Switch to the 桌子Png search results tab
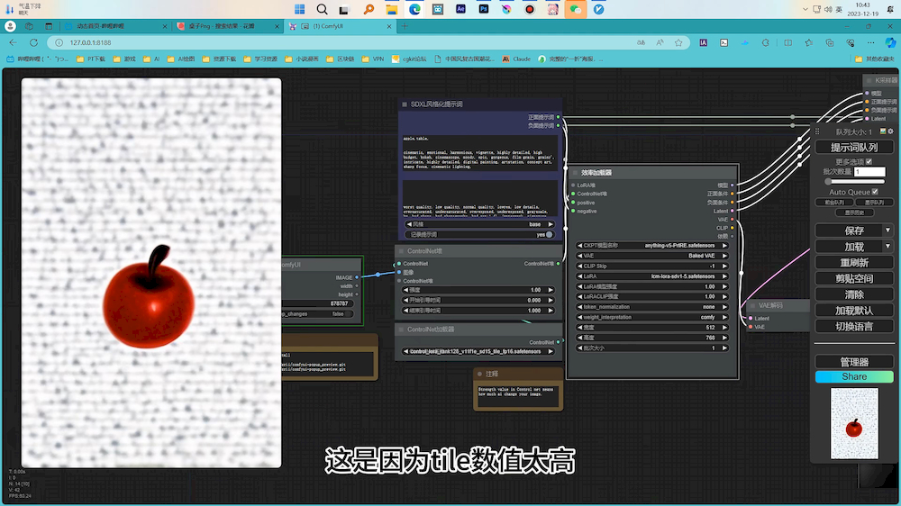The height and width of the screenshot is (506, 901). [x=225, y=26]
